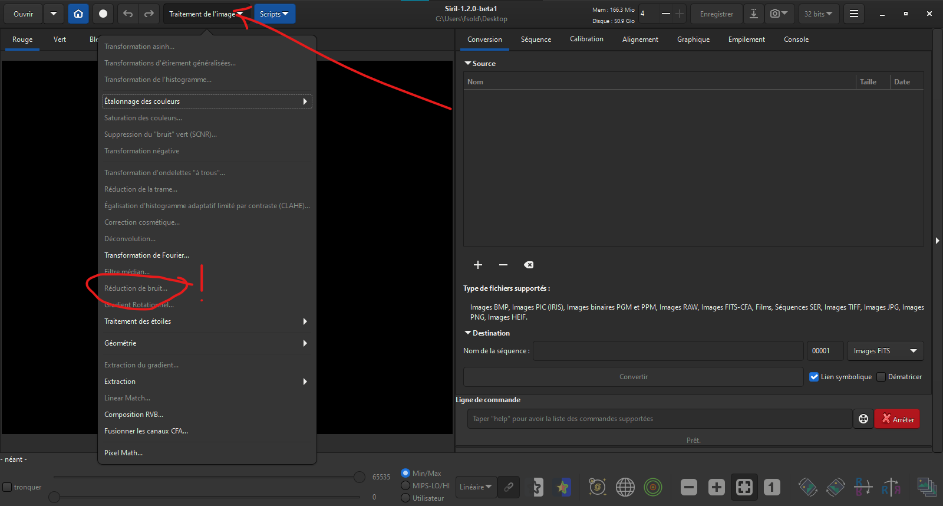The width and height of the screenshot is (943, 506).
Task: Switch to the Alignement tab
Action: click(640, 40)
